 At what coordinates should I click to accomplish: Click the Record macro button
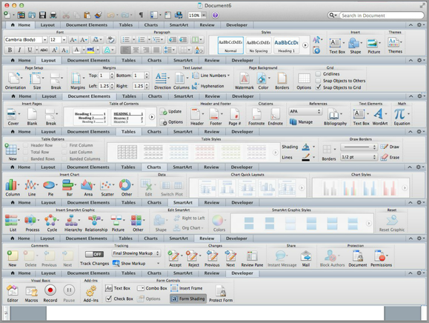[50, 290]
